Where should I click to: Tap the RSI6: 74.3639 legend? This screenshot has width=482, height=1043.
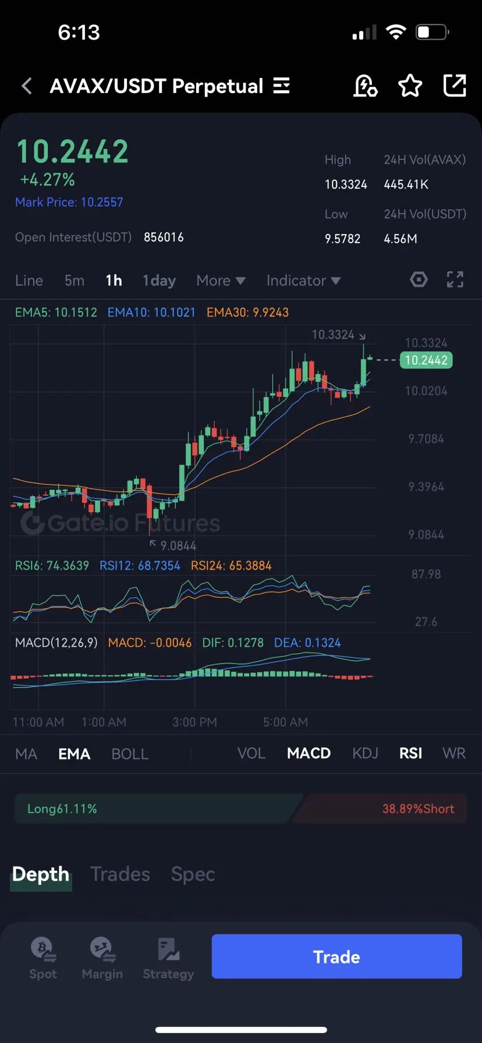52,566
